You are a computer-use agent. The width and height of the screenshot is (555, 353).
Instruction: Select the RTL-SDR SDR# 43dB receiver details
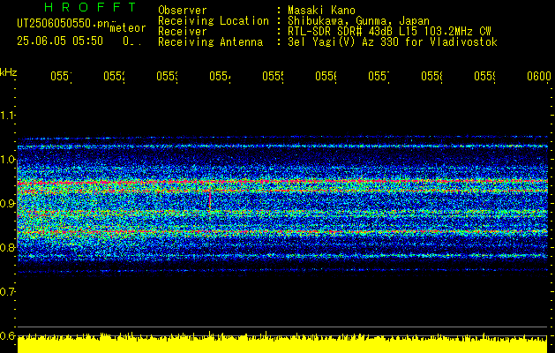(x=390, y=32)
